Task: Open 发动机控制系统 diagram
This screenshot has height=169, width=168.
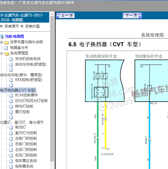Action: (28, 59)
